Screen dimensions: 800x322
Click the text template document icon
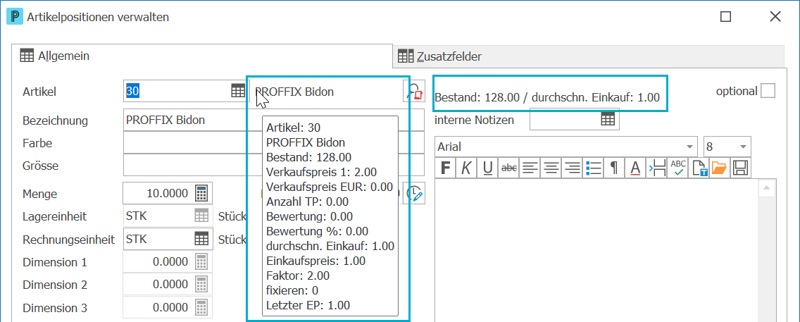point(699,168)
